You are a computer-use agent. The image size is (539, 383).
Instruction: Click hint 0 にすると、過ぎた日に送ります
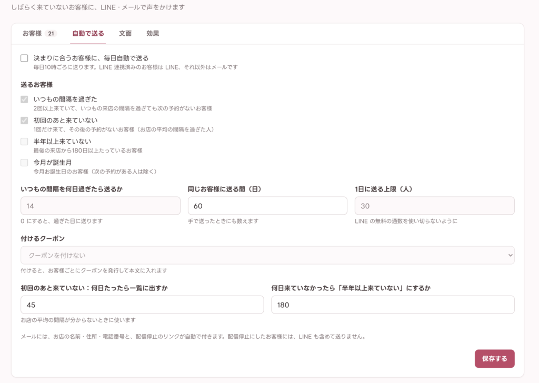coord(62,221)
